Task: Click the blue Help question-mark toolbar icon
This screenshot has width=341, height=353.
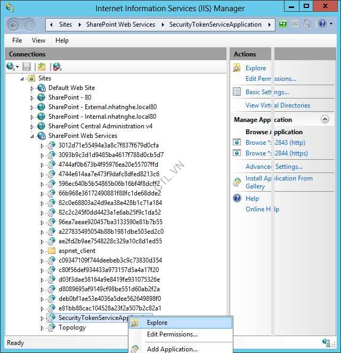Action: (x=322, y=23)
